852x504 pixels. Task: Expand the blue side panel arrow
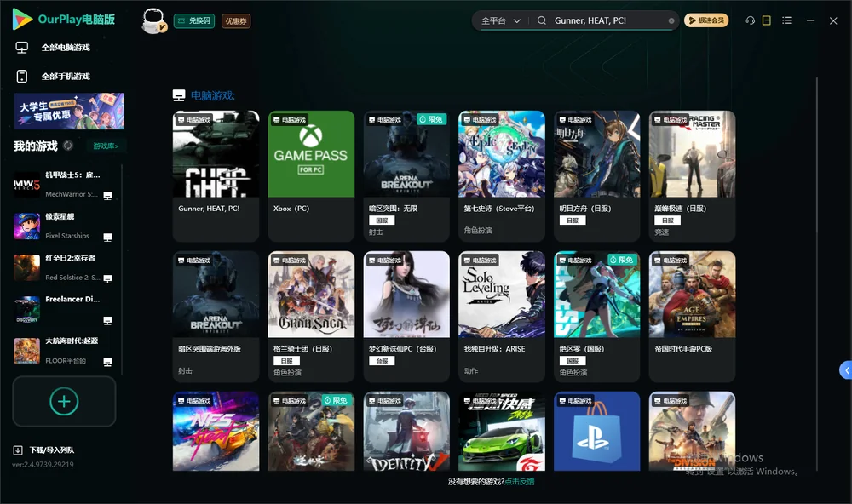pos(845,370)
